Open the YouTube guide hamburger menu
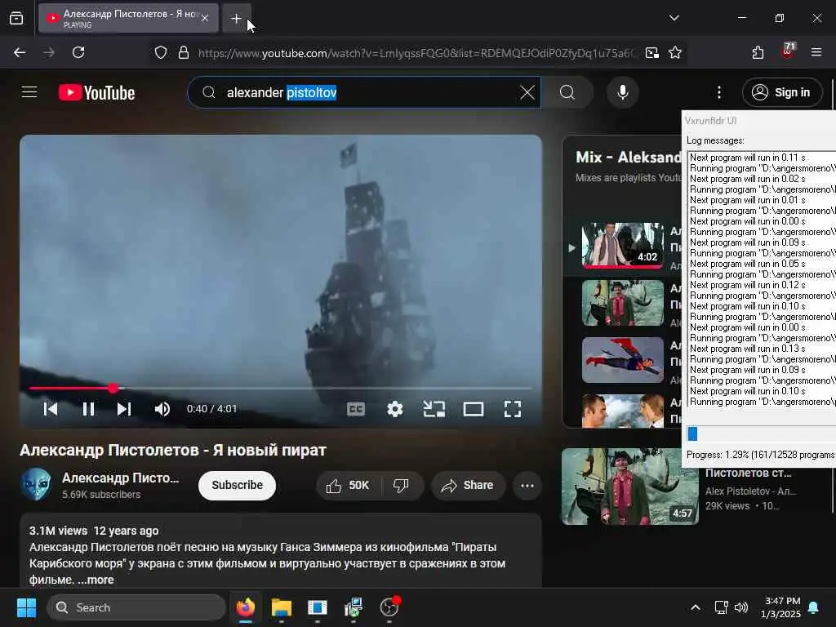Screen dimensions: 836x627 coord(29,92)
